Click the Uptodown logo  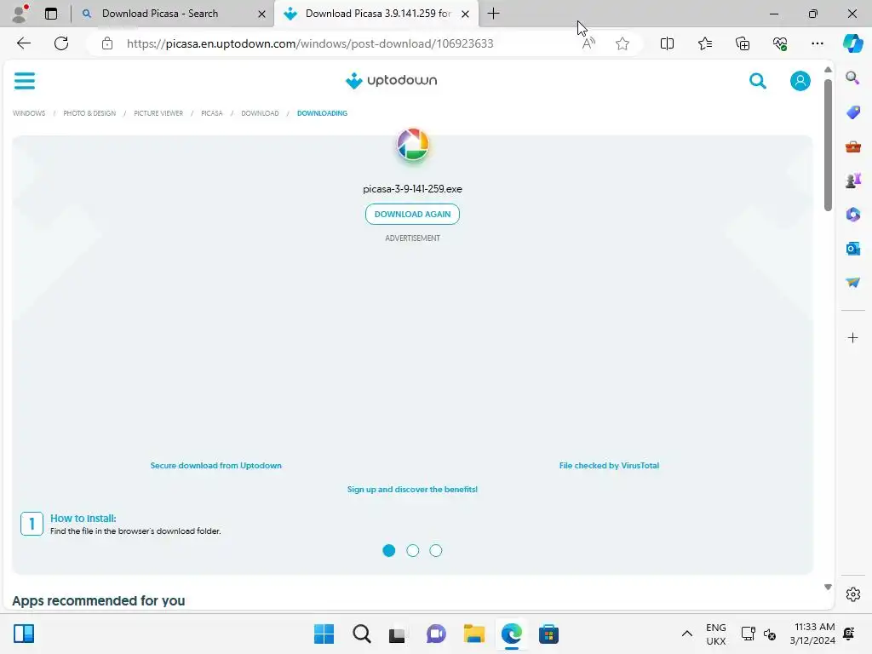tap(391, 81)
